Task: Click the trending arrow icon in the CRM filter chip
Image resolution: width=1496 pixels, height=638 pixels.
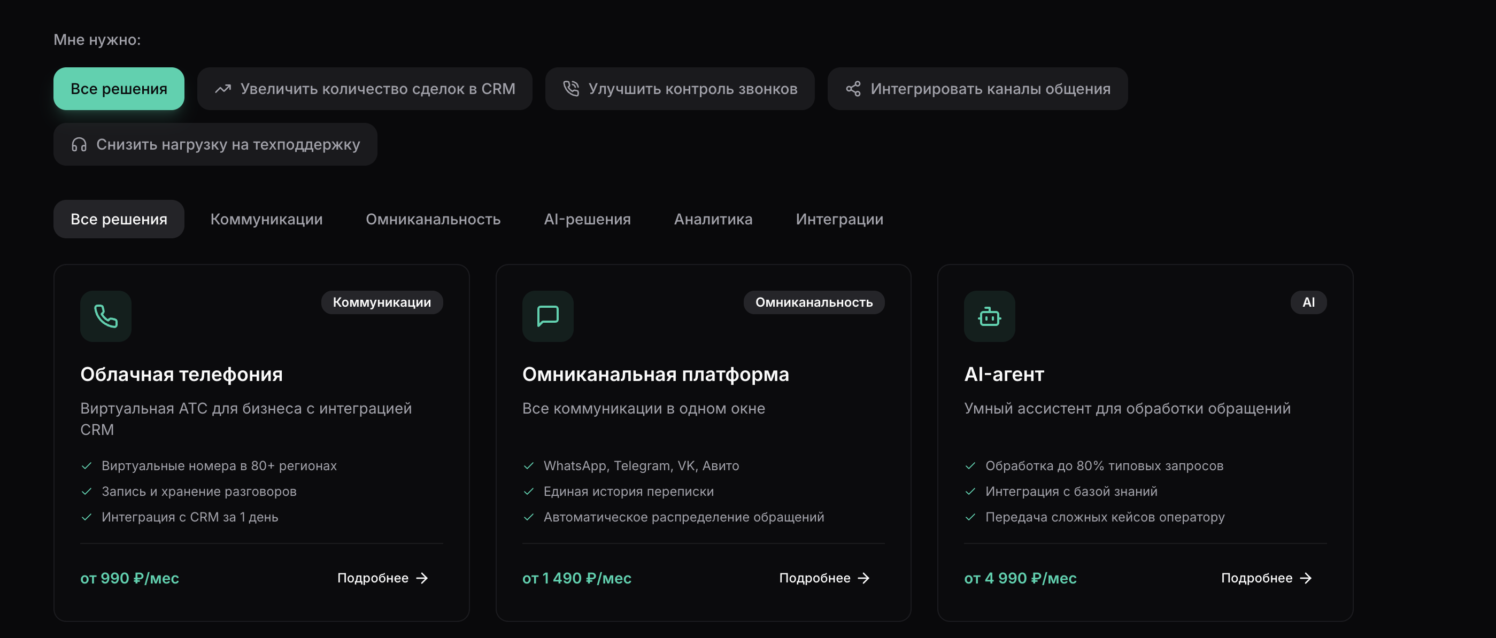Action: click(223, 88)
